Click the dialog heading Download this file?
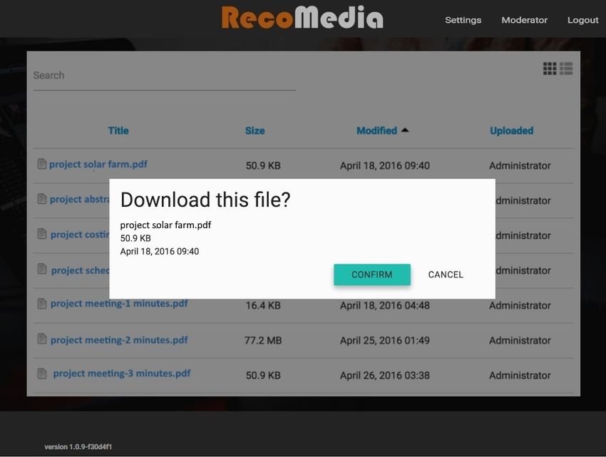 tap(205, 200)
